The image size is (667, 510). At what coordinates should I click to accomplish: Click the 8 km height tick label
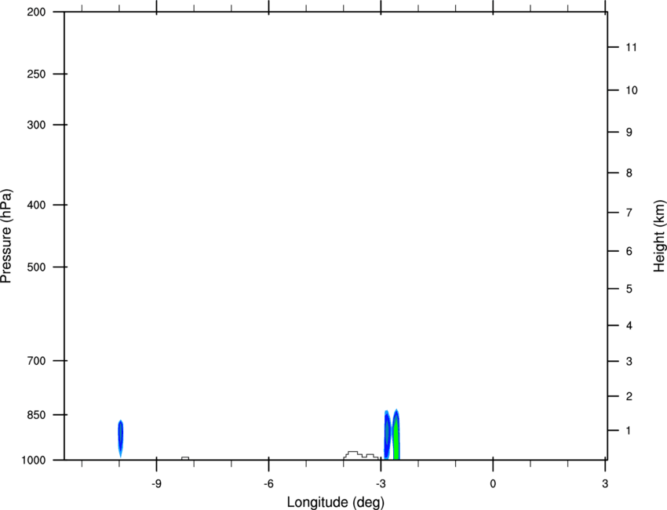coord(629,173)
